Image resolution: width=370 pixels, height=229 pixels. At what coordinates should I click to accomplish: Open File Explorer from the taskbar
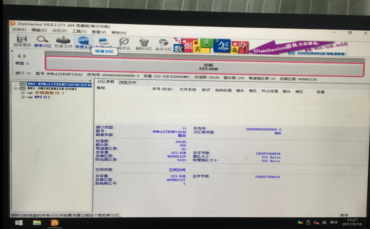37,223
